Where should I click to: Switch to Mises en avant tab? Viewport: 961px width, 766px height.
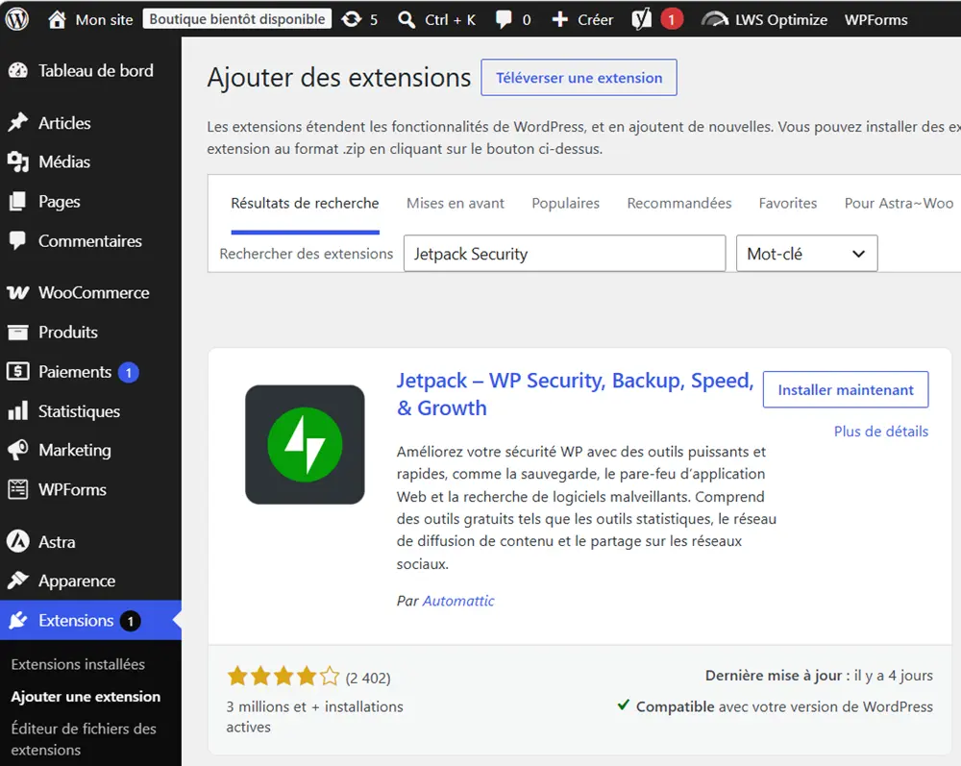click(x=456, y=204)
